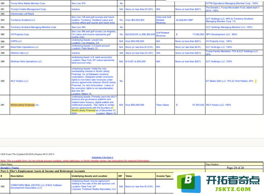
Task: Click 'Intentionally Left Blank' text in row 382
Action: [22, 14]
